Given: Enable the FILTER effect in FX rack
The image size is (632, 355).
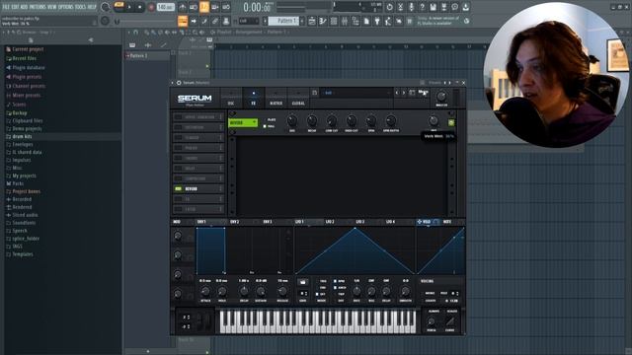Looking at the screenshot, I should coord(178,209).
